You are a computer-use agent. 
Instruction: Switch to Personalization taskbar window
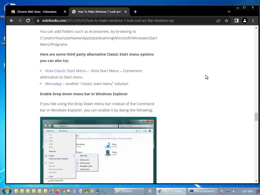click(x=202, y=191)
